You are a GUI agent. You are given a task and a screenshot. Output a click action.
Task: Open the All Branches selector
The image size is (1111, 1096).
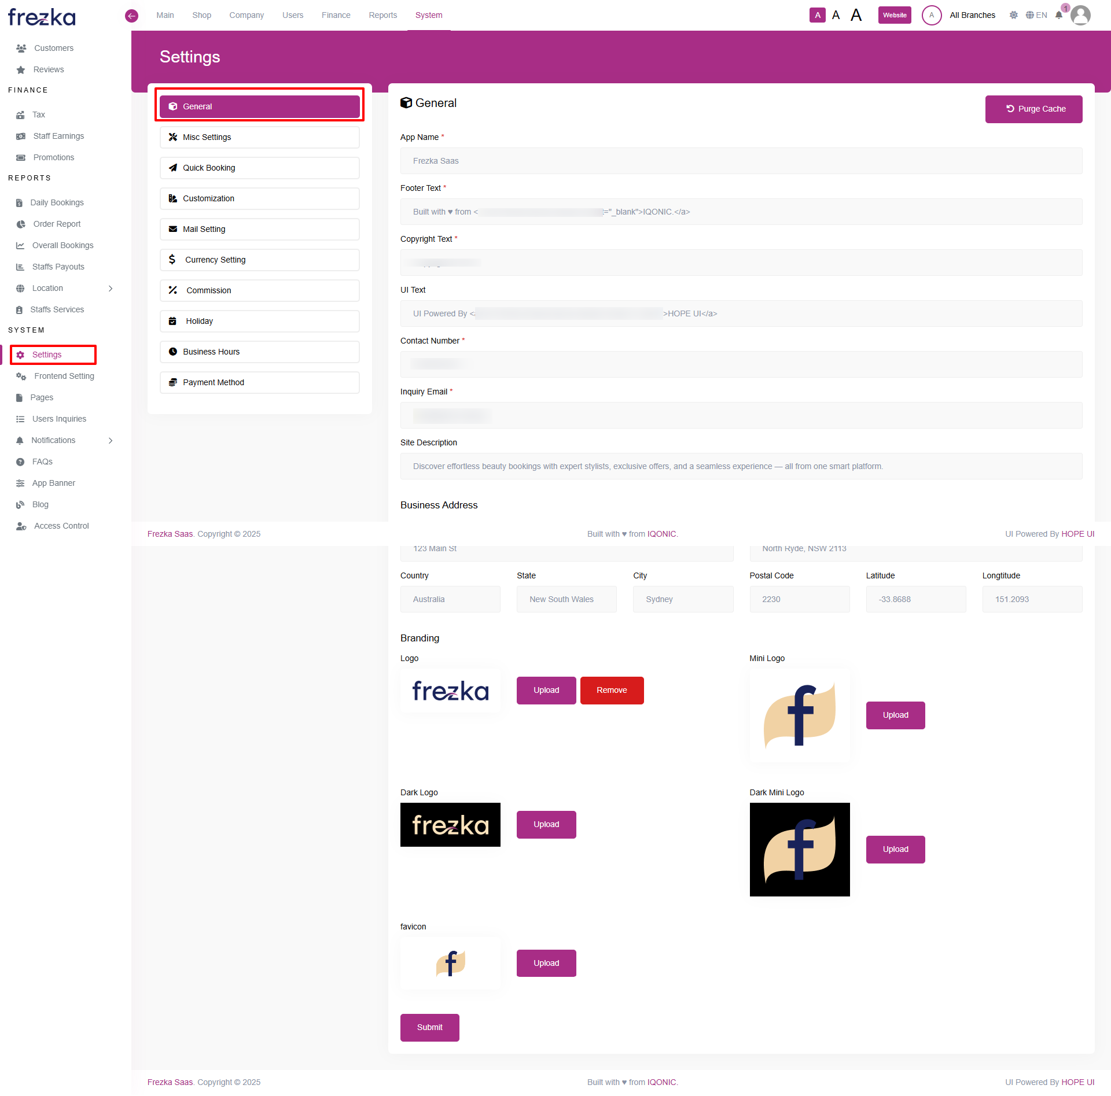(972, 15)
